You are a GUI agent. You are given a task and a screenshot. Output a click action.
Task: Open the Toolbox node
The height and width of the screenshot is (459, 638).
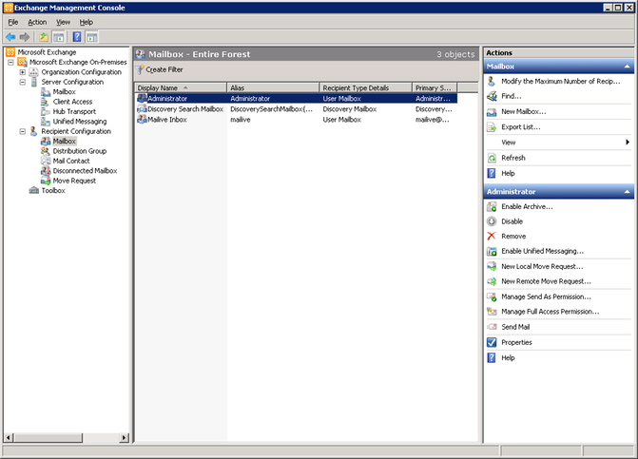click(53, 191)
